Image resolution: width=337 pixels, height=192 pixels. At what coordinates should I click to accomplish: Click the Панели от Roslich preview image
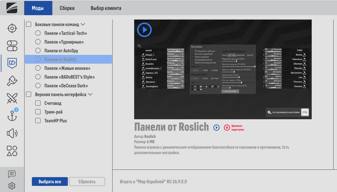tap(223, 69)
